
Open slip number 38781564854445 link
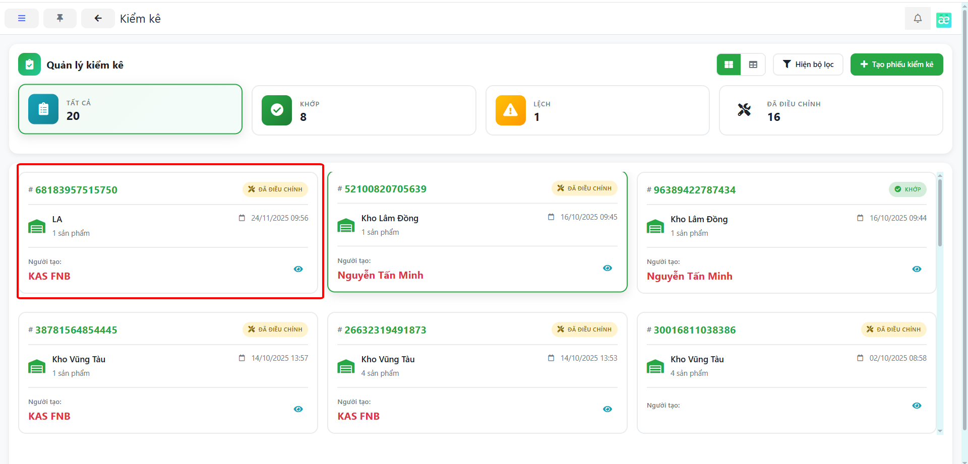click(x=76, y=330)
